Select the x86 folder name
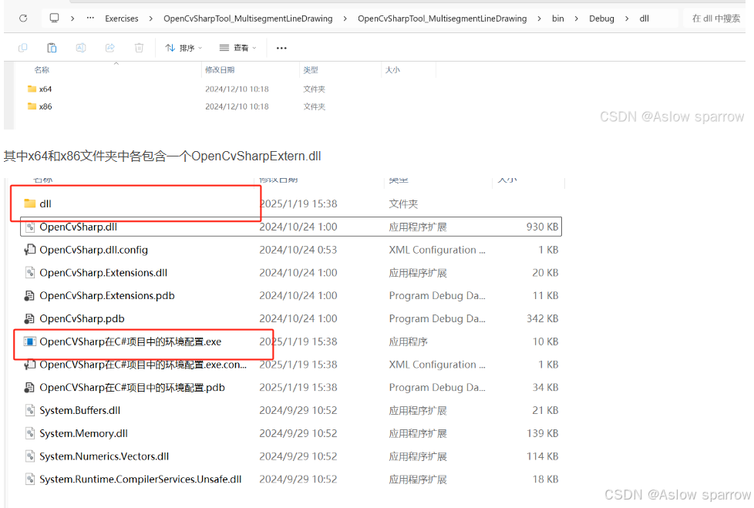 45,106
